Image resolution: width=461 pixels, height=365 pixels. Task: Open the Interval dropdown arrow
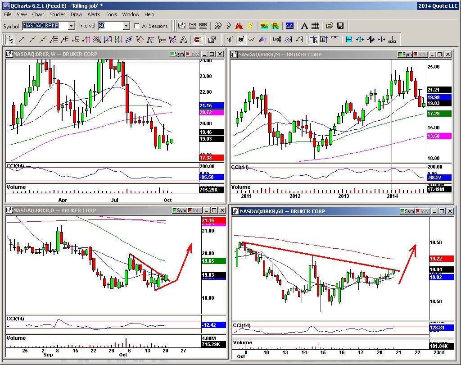[126, 26]
